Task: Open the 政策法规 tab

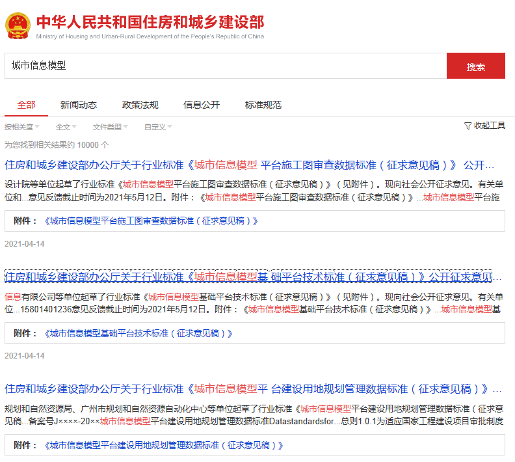Action: click(140, 105)
